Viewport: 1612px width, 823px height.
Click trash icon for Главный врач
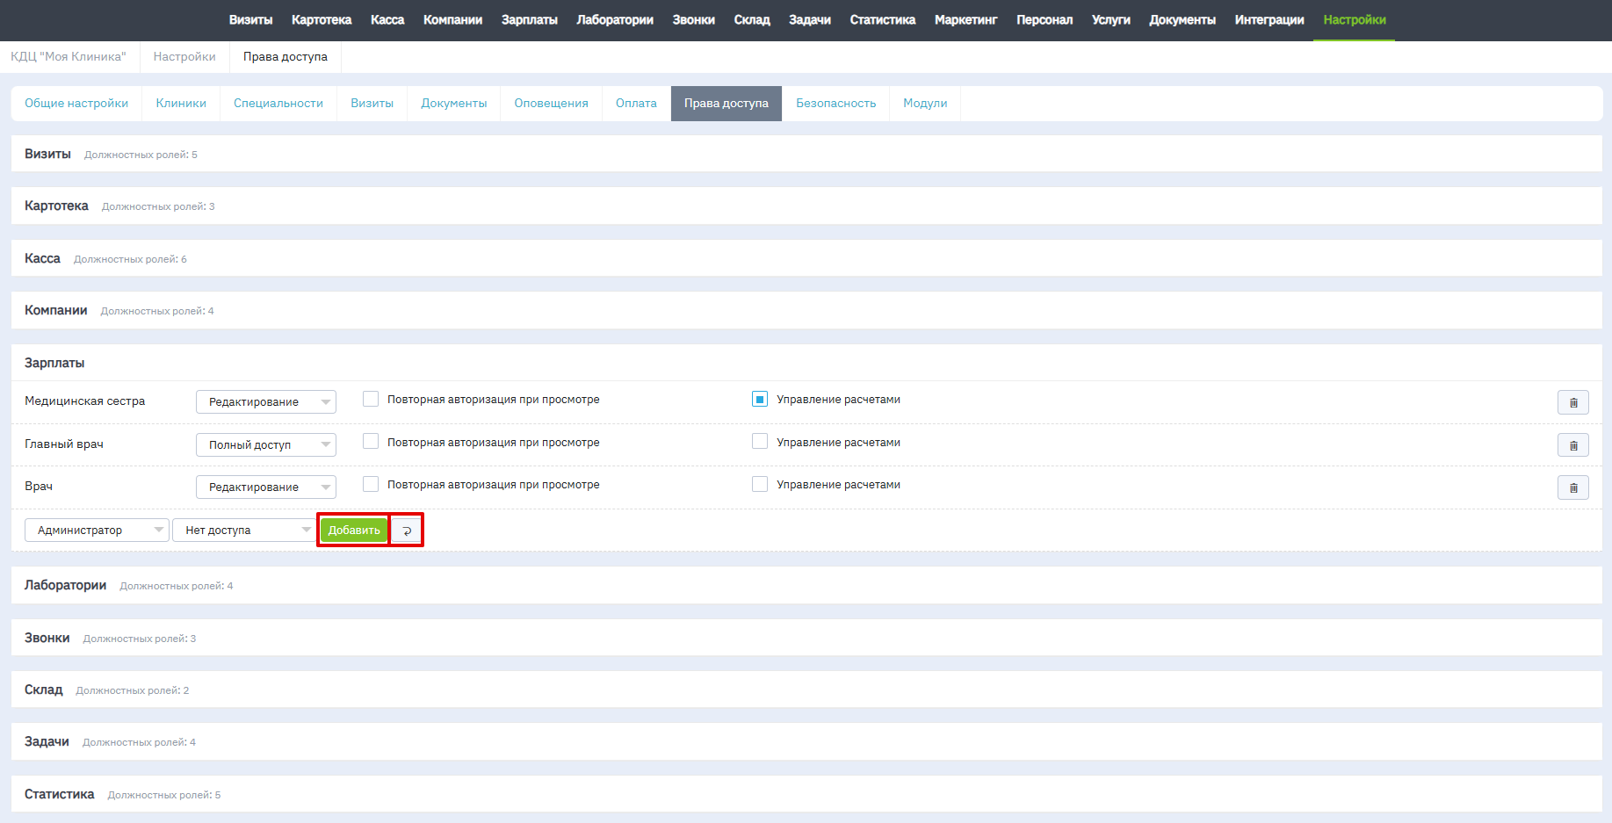[x=1572, y=445]
